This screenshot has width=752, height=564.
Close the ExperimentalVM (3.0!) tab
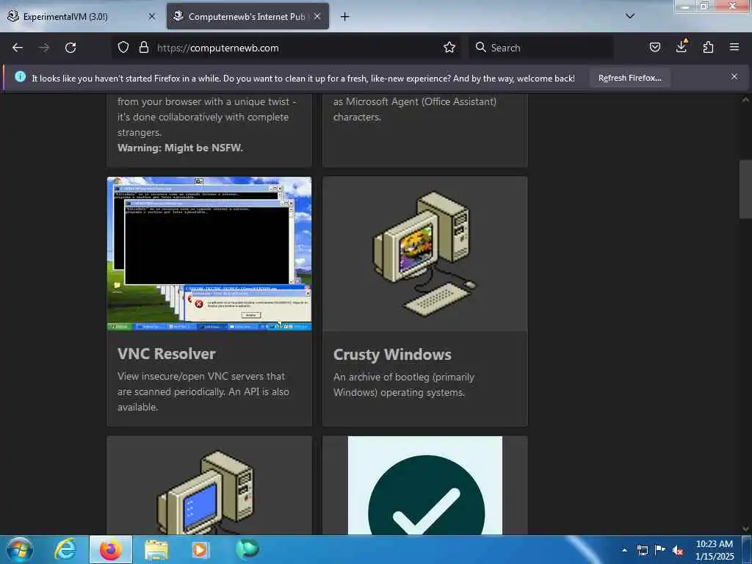[151, 16]
